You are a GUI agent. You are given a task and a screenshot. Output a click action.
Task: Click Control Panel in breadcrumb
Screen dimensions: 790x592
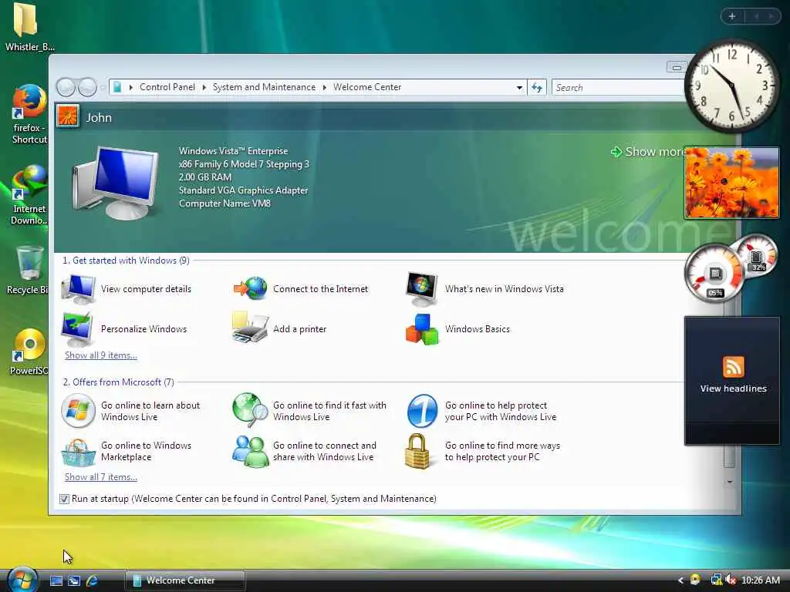click(167, 87)
